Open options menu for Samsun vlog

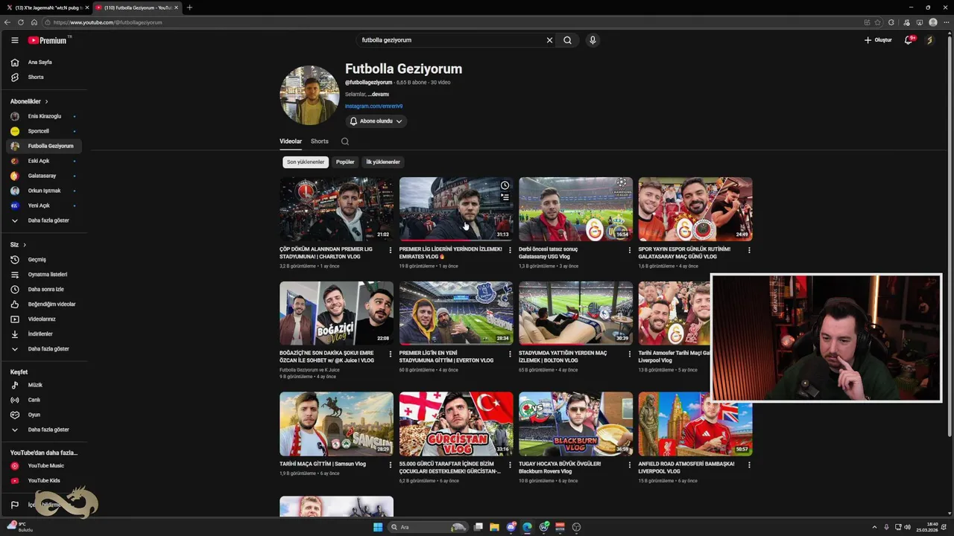pyautogui.click(x=391, y=465)
